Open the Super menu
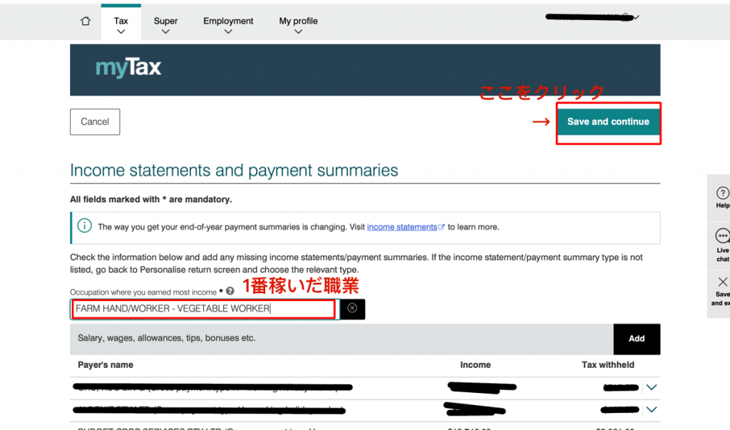The width and height of the screenshot is (730, 430). (165, 24)
